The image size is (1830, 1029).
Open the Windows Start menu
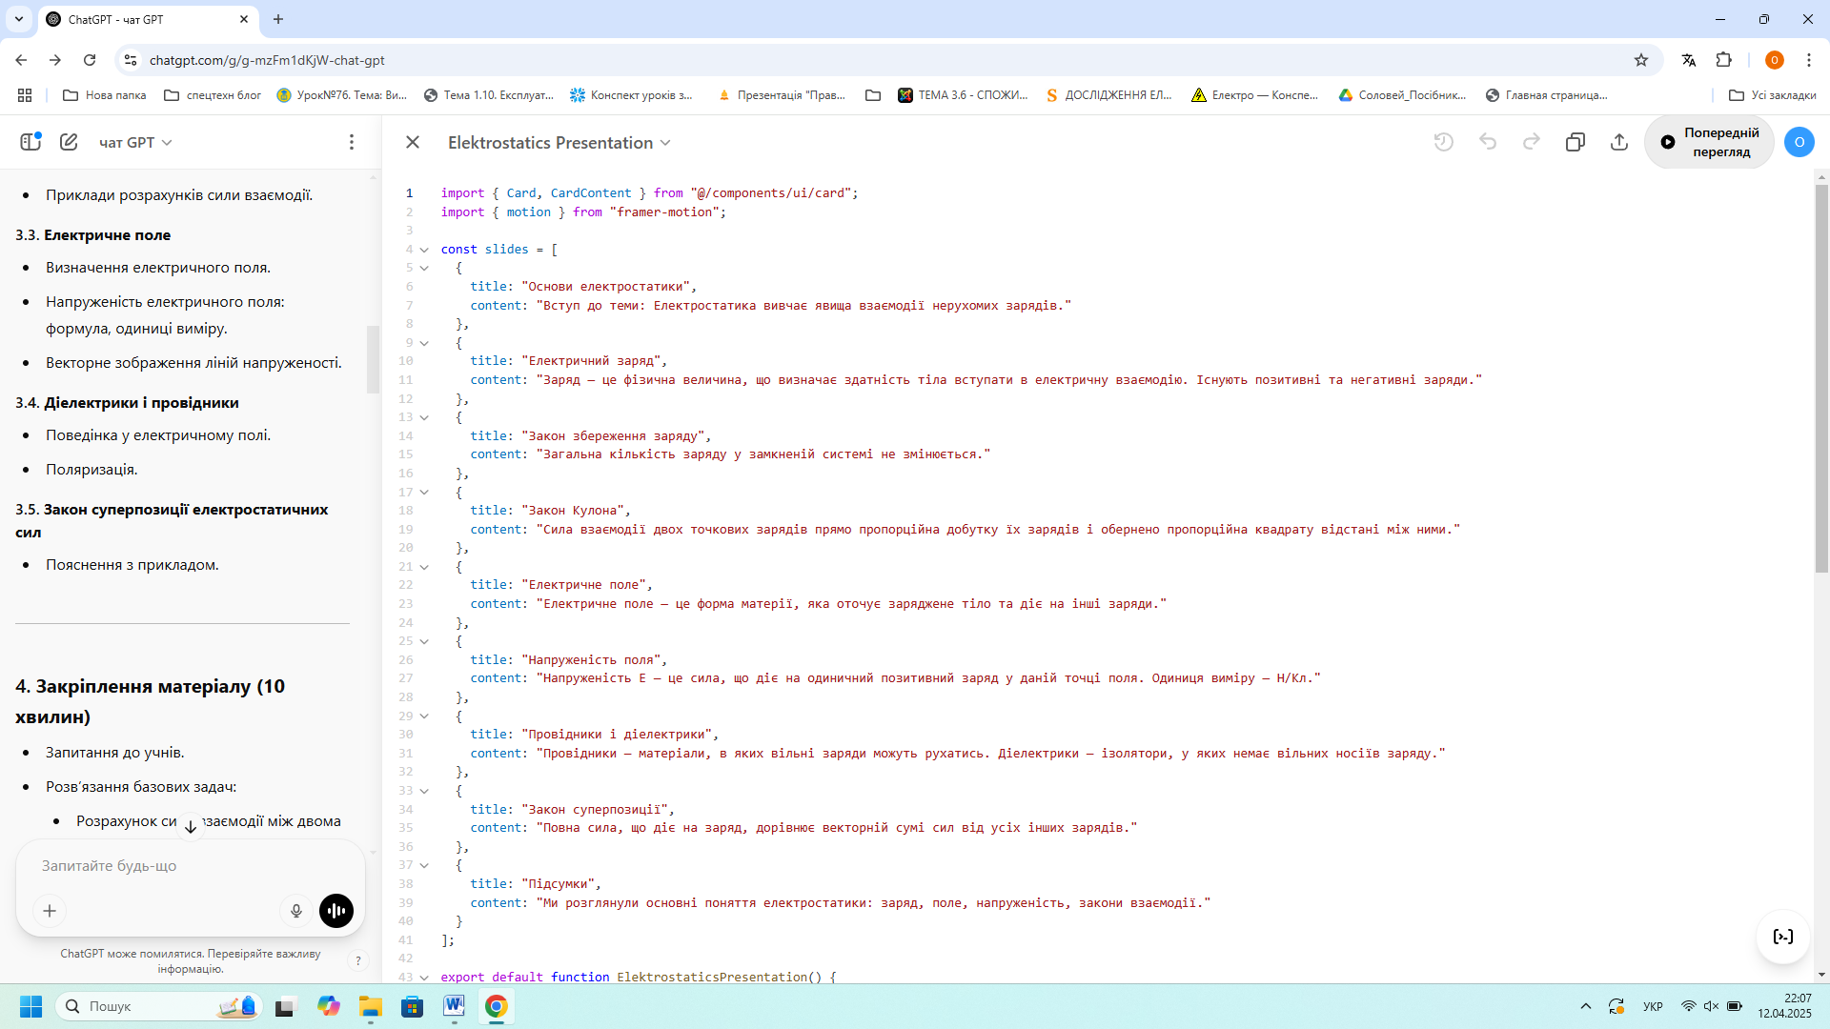(x=30, y=1006)
